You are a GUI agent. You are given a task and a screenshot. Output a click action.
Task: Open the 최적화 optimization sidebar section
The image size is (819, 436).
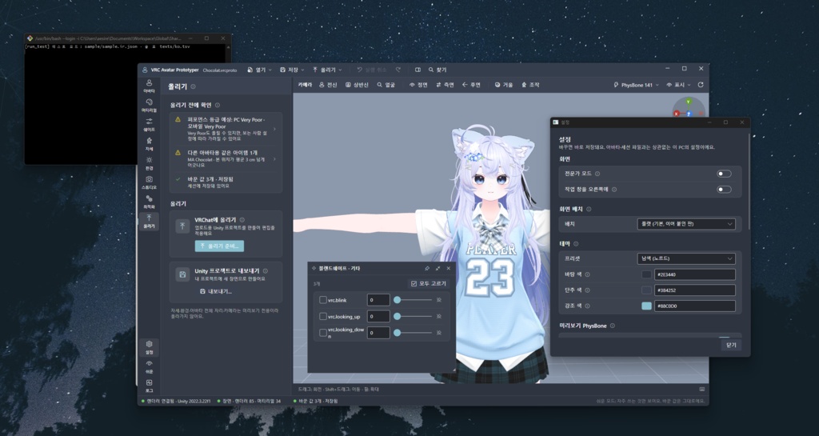(x=149, y=202)
